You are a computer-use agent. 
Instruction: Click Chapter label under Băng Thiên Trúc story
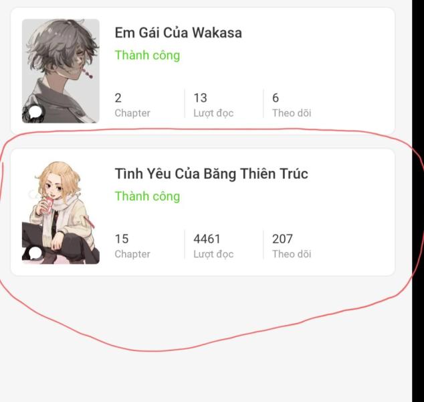132,254
